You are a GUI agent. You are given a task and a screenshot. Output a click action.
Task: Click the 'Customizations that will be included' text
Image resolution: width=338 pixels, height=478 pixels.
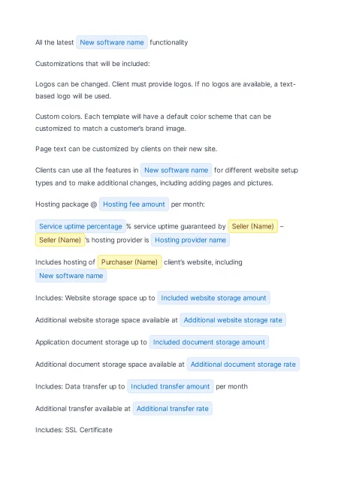pos(92,64)
